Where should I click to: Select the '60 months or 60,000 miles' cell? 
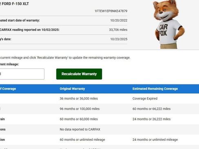pos(79,119)
